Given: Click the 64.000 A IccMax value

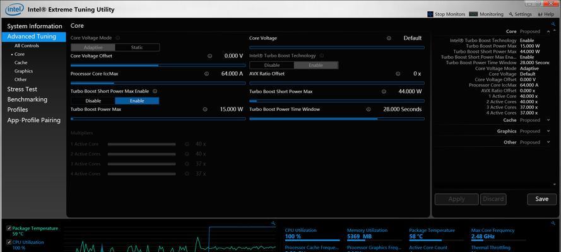Looking at the screenshot, I should (x=232, y=74).
